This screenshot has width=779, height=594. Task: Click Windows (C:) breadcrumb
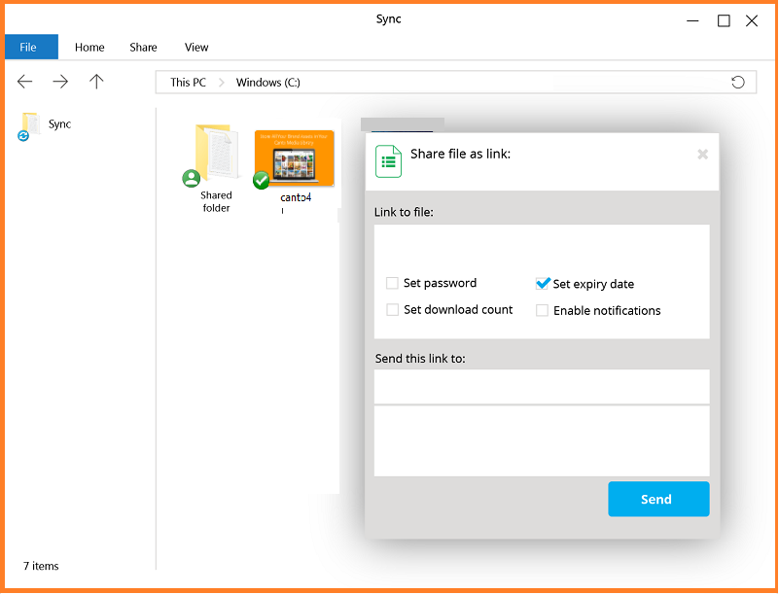(x=267, y=83)
